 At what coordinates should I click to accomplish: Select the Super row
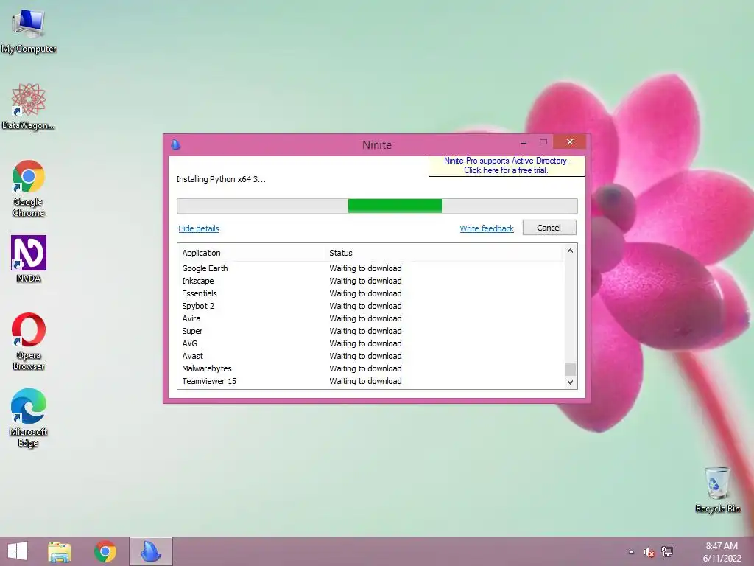[x=370, y=331]
